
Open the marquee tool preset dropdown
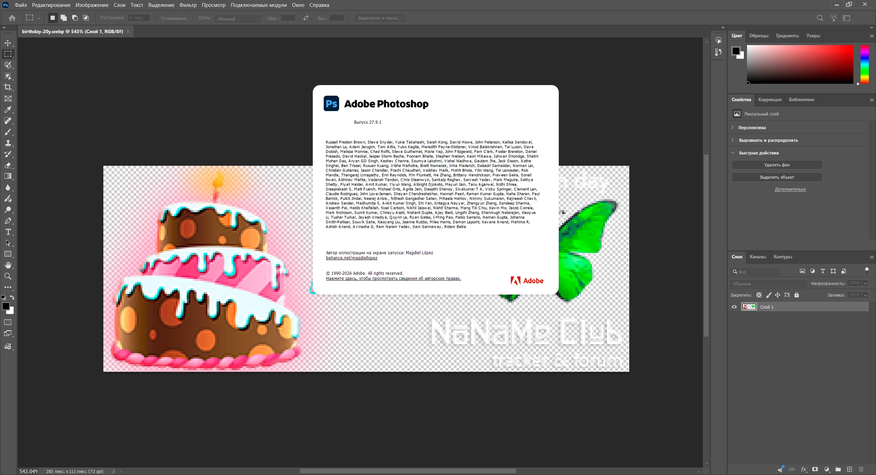[x=39, y=18]
